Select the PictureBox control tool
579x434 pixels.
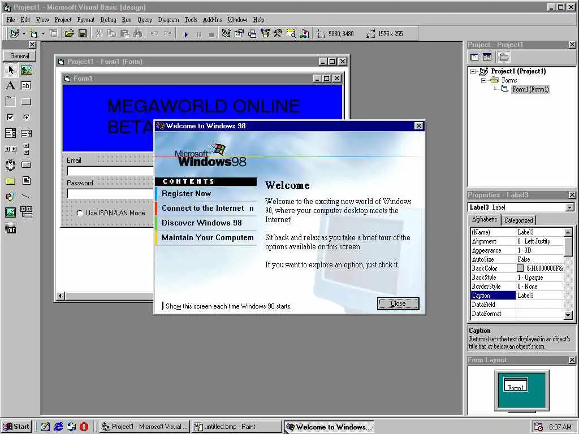coord(26,70)
